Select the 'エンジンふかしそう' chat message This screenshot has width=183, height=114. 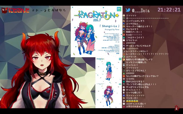coord(135,21)
